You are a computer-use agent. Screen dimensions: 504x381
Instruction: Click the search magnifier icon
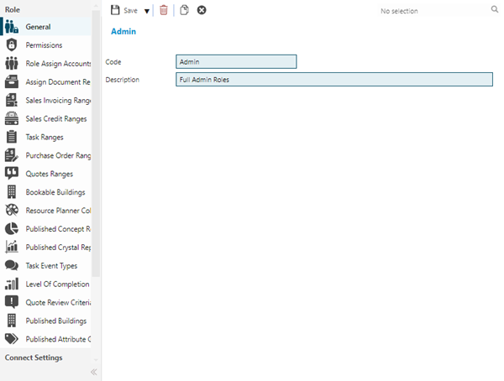point(494,10)
